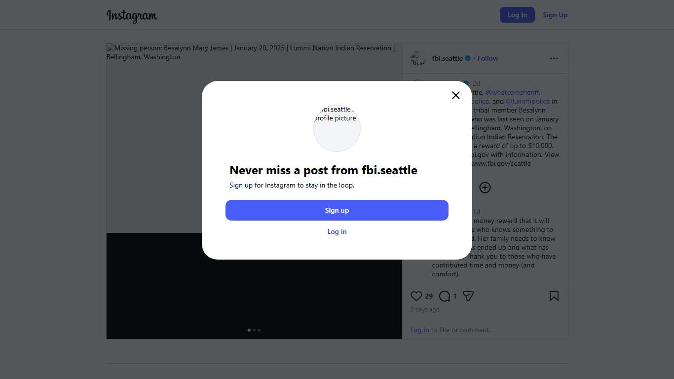The height and width of the screenshot is (379, 674).
Task: Click the Log In button in the top bar
Action: (x=517, y=15)
